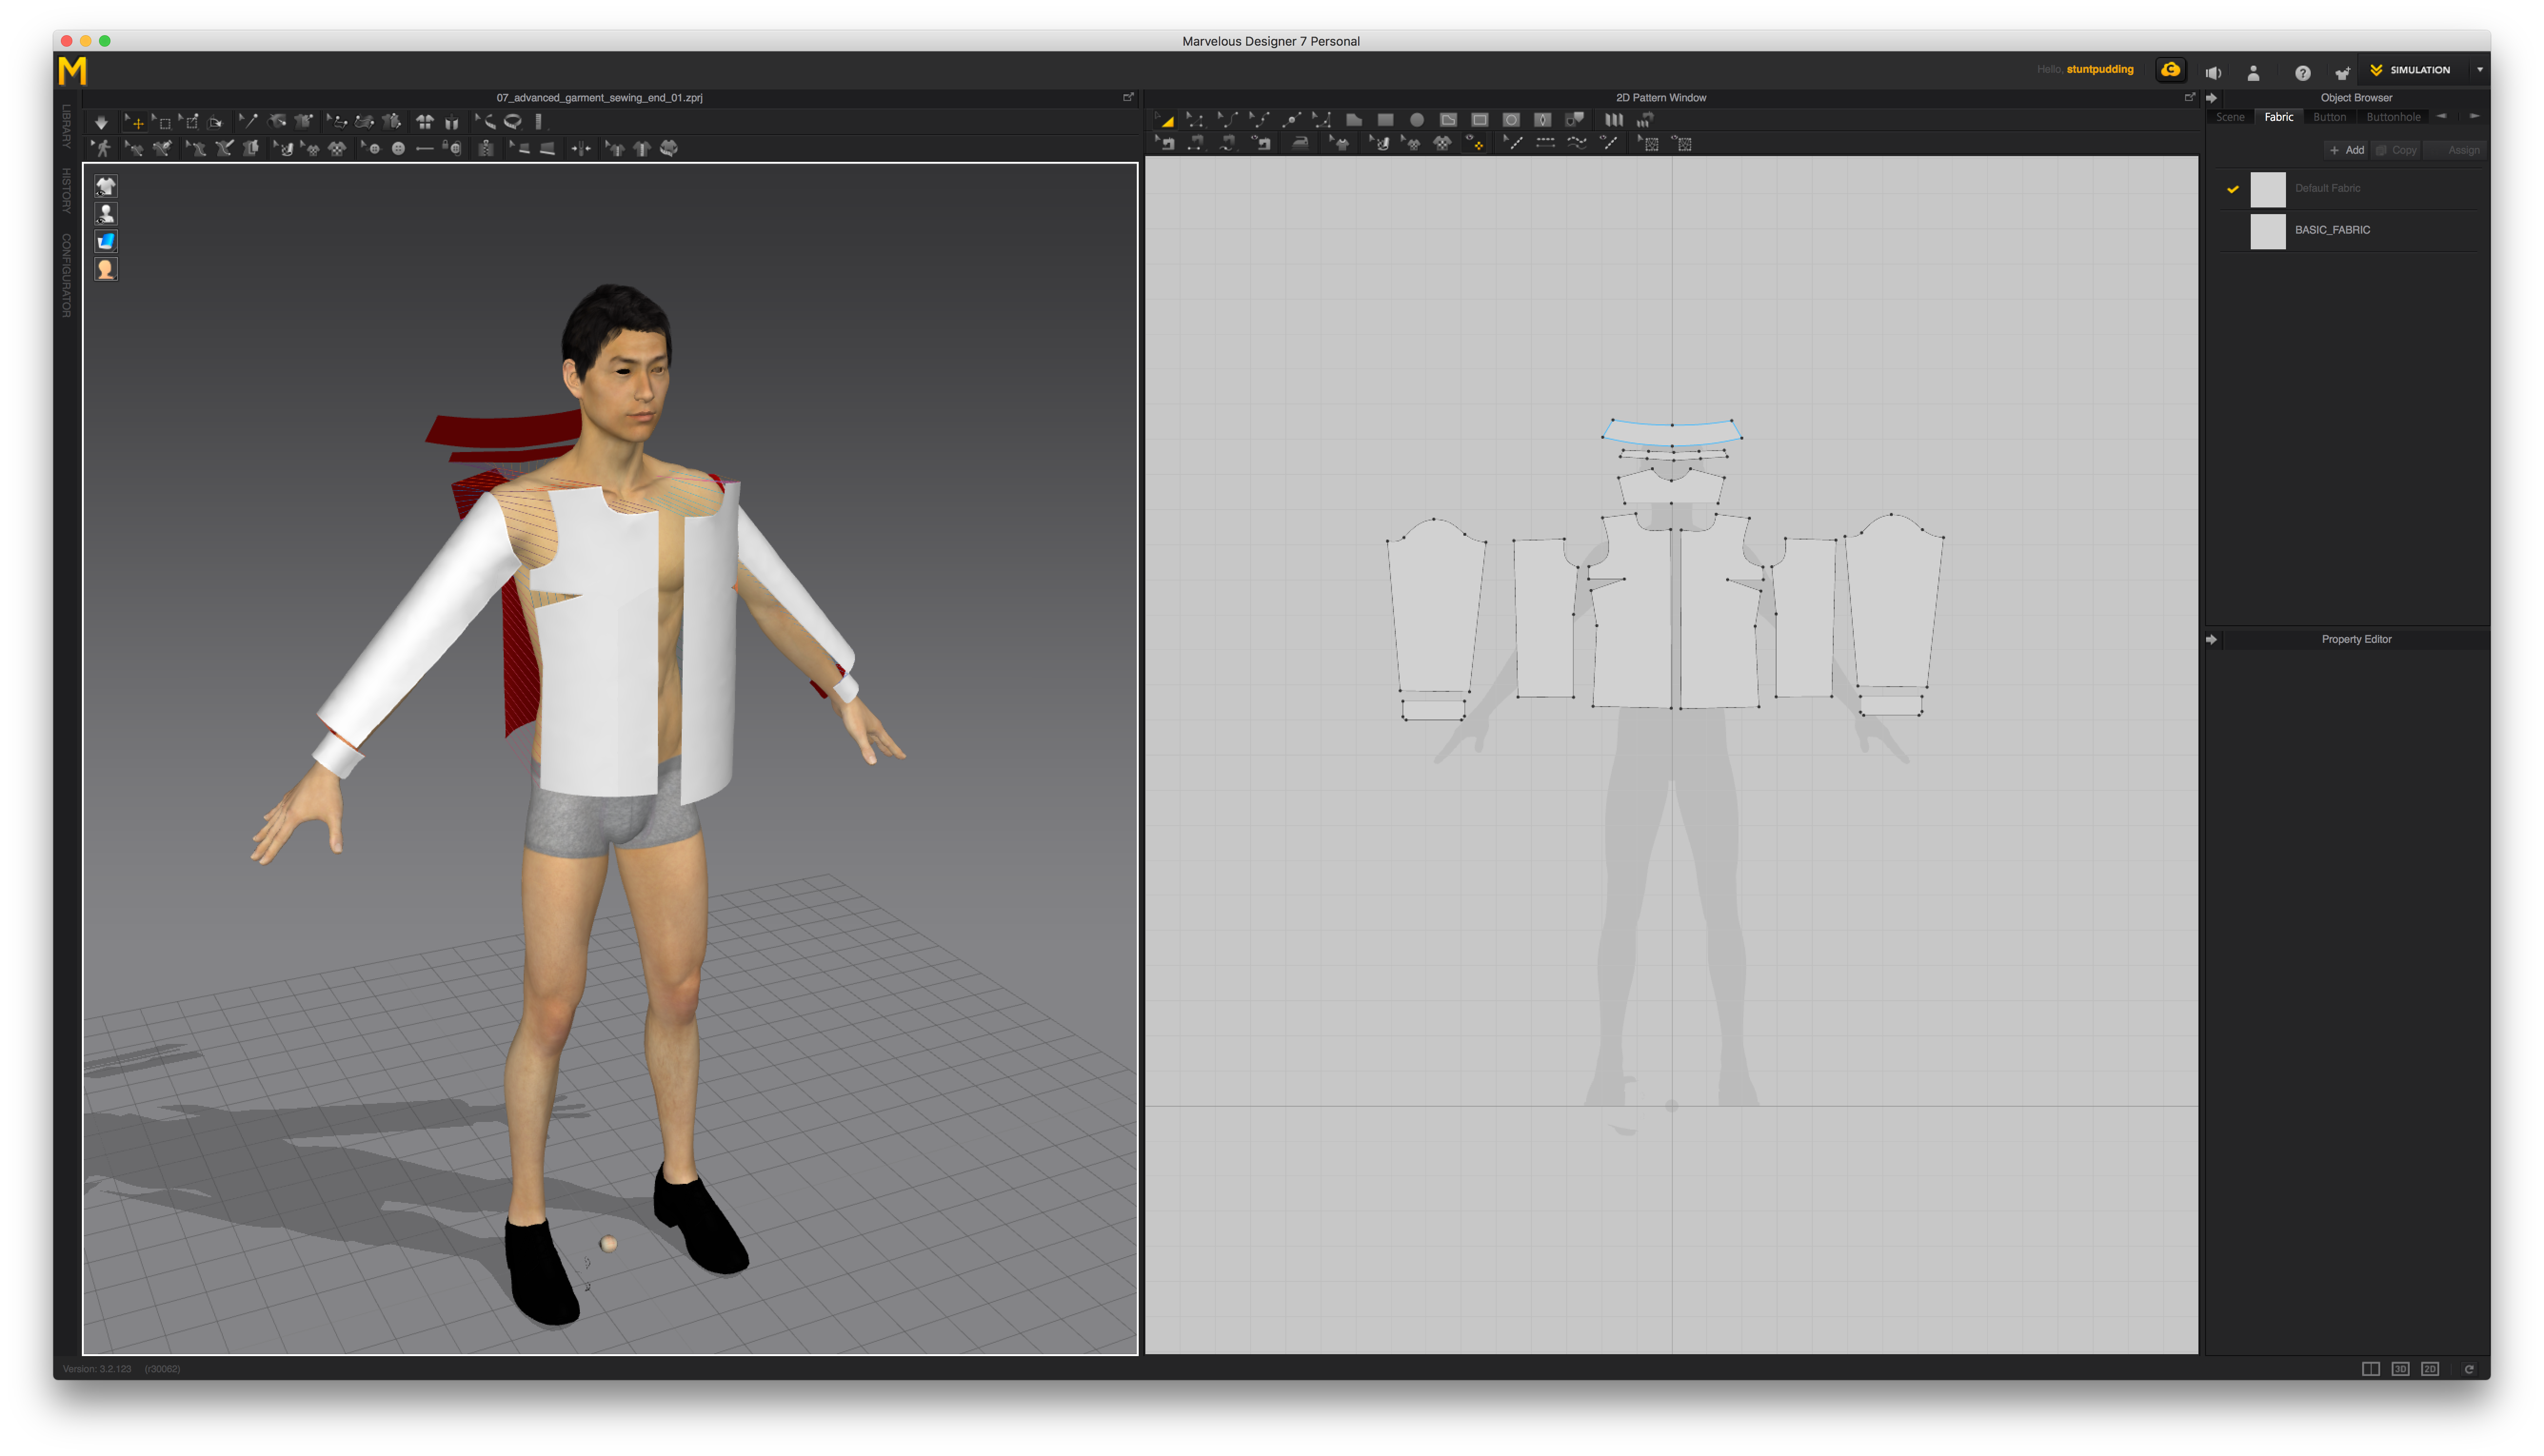Open the HISTORY side tab
Viewport: 2544px width, 1456px height.
click(x=66, y=190)
